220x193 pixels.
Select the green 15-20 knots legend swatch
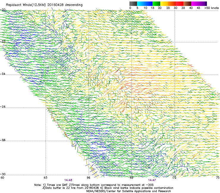point(156,4)
